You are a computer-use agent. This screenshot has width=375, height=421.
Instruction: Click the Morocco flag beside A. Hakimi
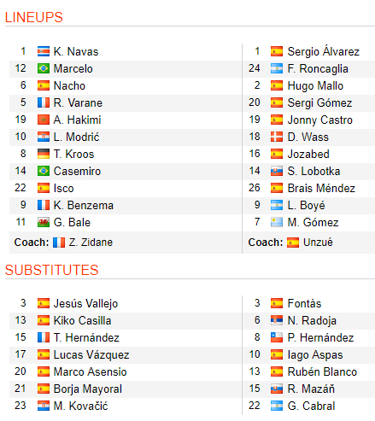[x=44, y=120]
